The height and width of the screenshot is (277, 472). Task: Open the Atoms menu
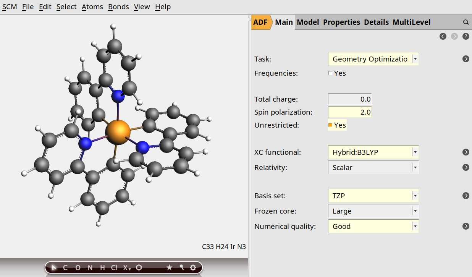(x=92, y=7)
